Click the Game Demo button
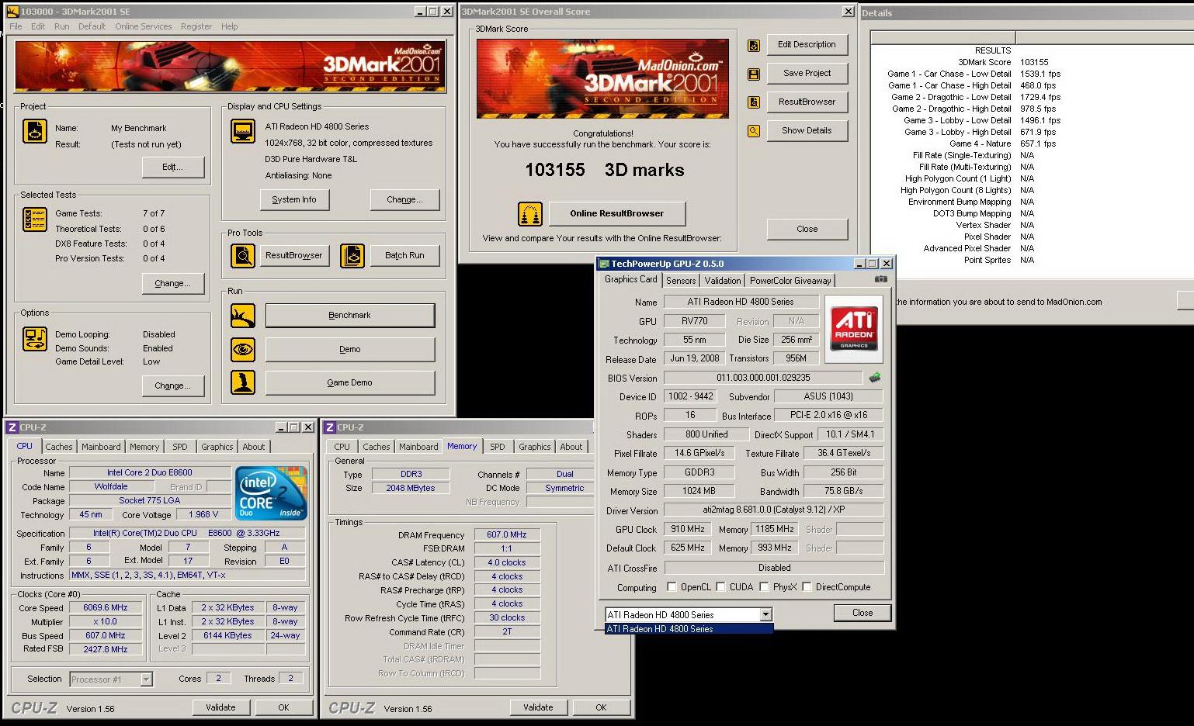1194x726 pixels. [350, 382]
